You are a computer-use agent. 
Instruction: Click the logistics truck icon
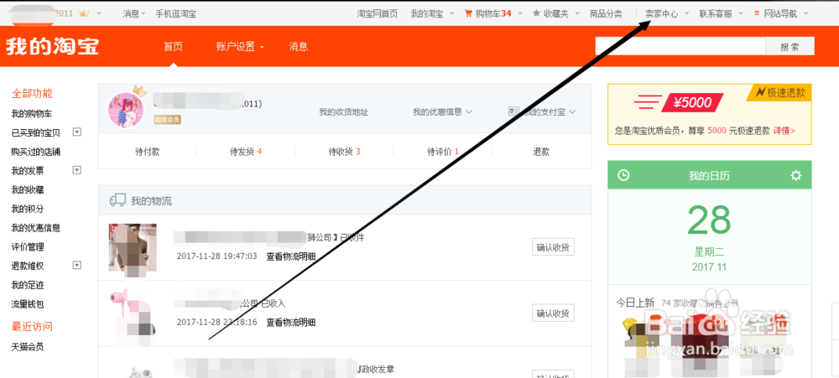pyautogui.click(x=117, y=200)
